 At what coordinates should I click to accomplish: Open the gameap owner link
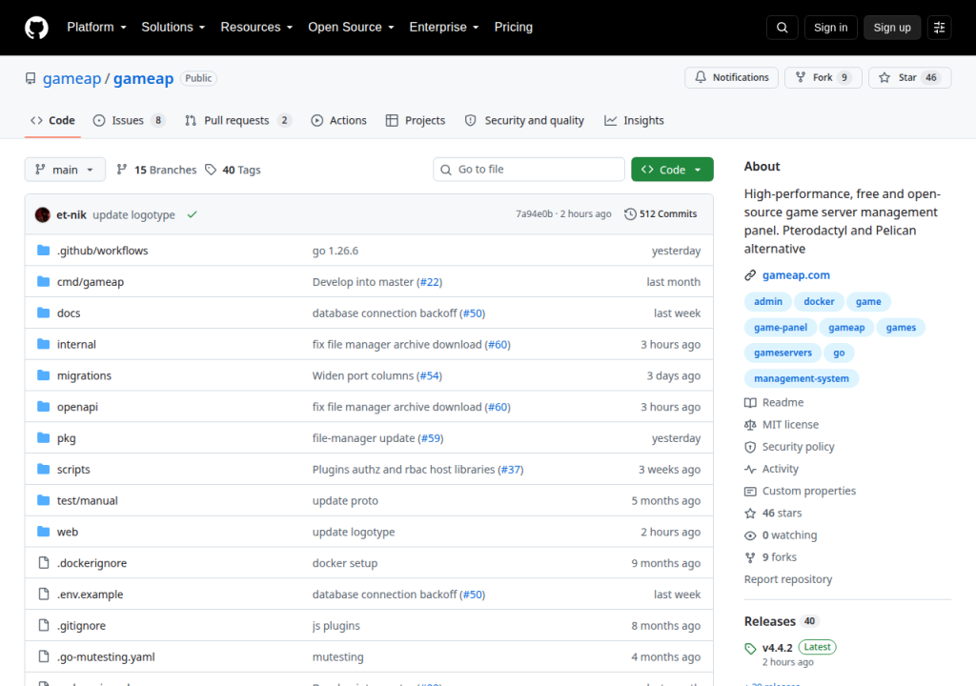[x=71, y=78]
